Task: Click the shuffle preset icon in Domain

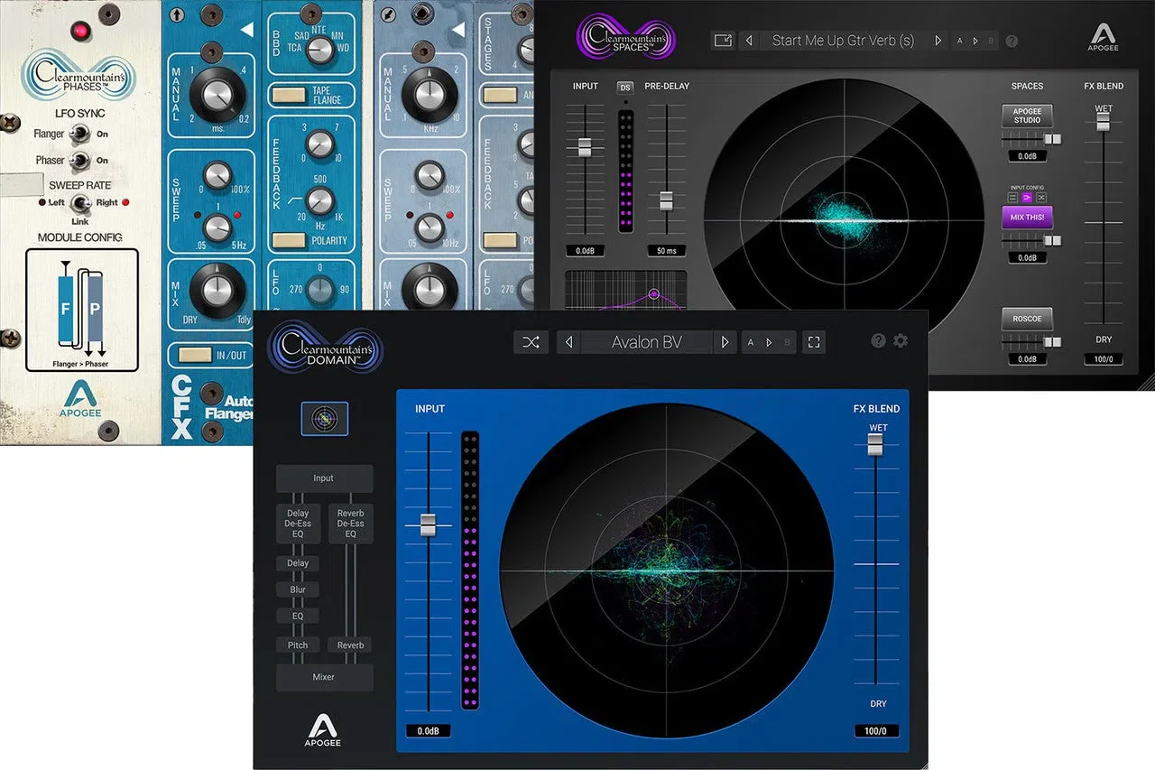Action: (531, 342)
